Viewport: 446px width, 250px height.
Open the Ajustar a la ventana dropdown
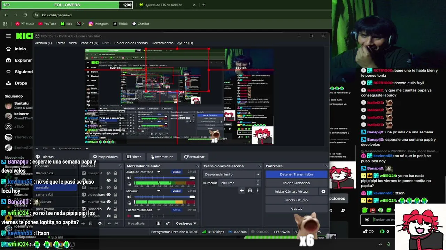pyautogui.click(x=74, y=148)
